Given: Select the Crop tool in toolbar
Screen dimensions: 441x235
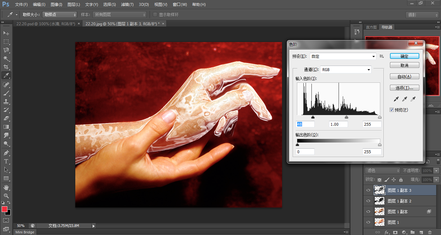Looking at the screenshot, I should pos(6,67).
